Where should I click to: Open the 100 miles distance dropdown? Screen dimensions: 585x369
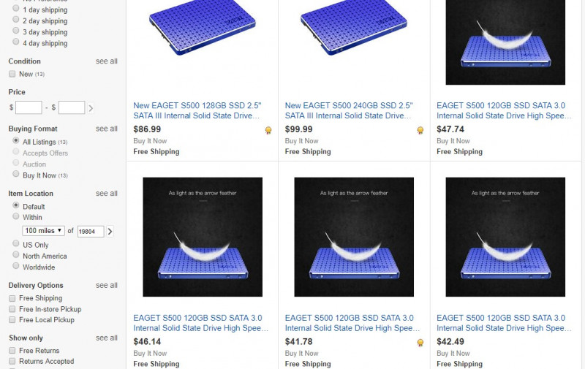click(44, 231)
